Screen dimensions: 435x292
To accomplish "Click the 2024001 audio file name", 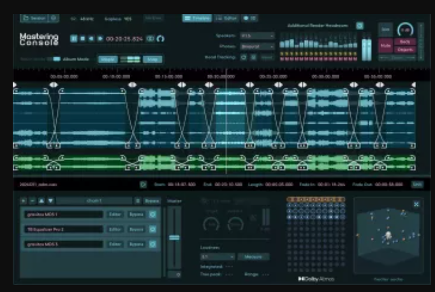I will click(38, 184).
